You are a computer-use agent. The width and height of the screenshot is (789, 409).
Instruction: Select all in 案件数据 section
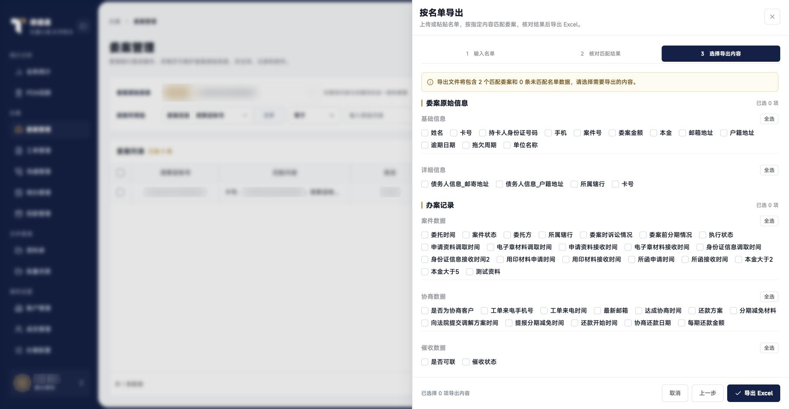tap(769, 221)
